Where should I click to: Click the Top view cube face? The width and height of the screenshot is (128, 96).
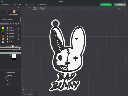pyautogui.click(x=27, y=90)
